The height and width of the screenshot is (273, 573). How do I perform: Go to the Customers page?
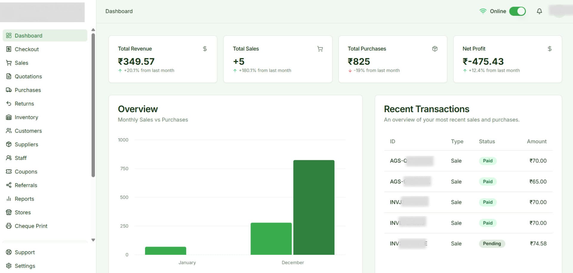pyautogui.click(x=28, y=131)
